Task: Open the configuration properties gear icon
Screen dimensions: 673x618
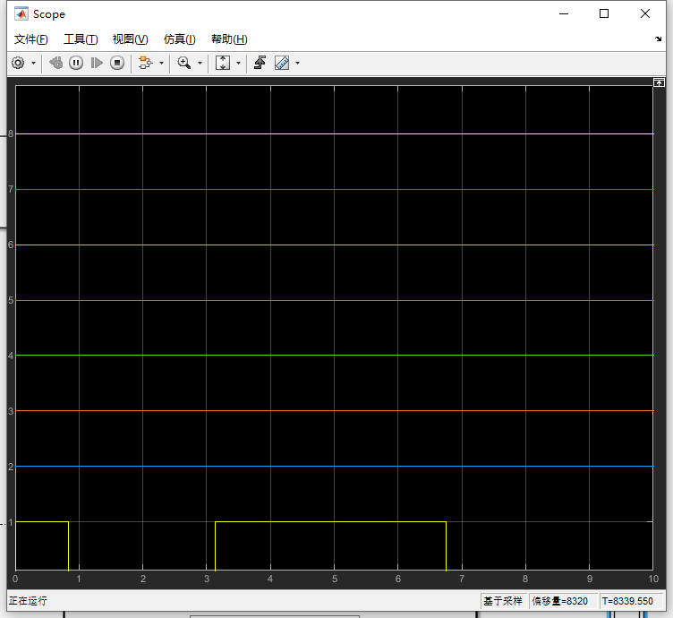Action: pos(18,63)
